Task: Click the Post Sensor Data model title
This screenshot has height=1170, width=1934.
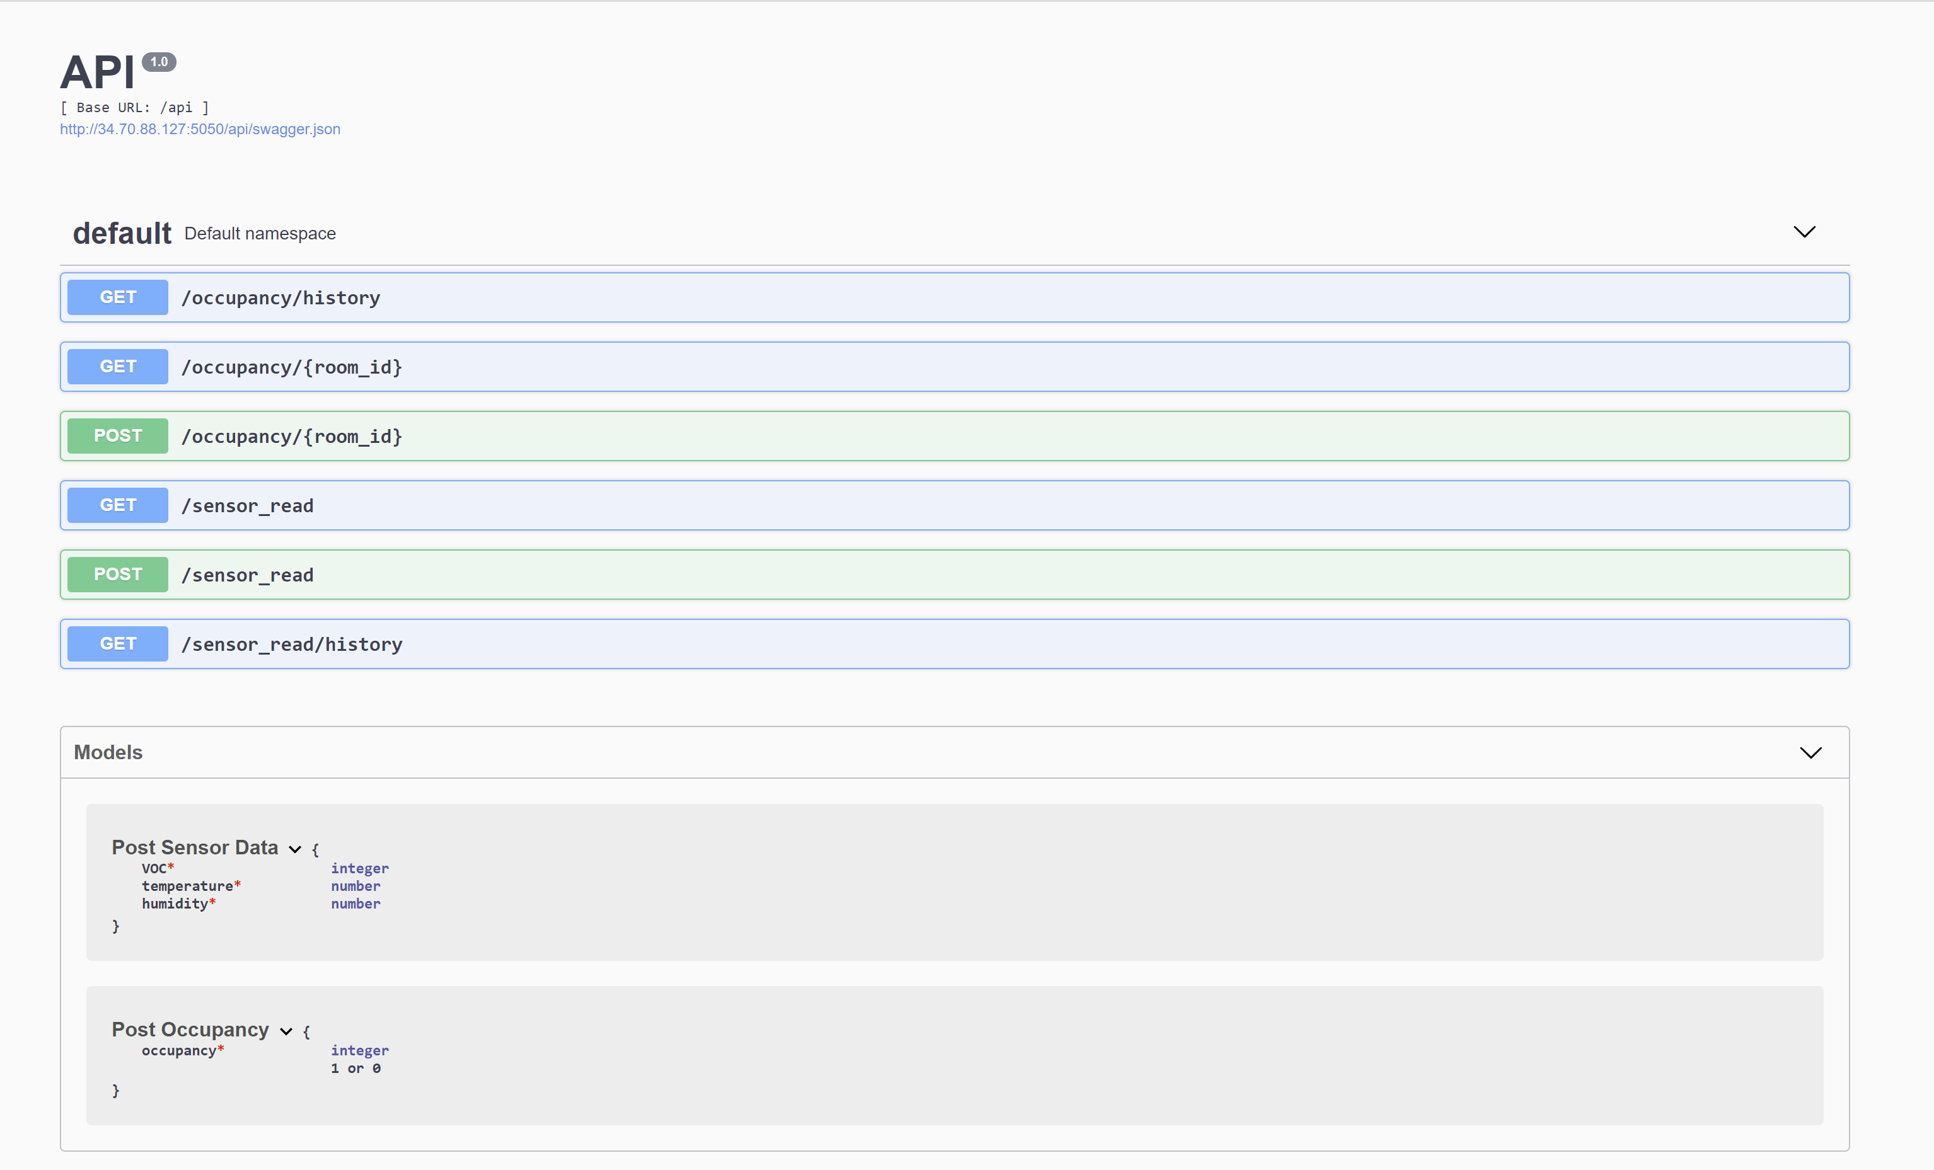Action: 195,847
